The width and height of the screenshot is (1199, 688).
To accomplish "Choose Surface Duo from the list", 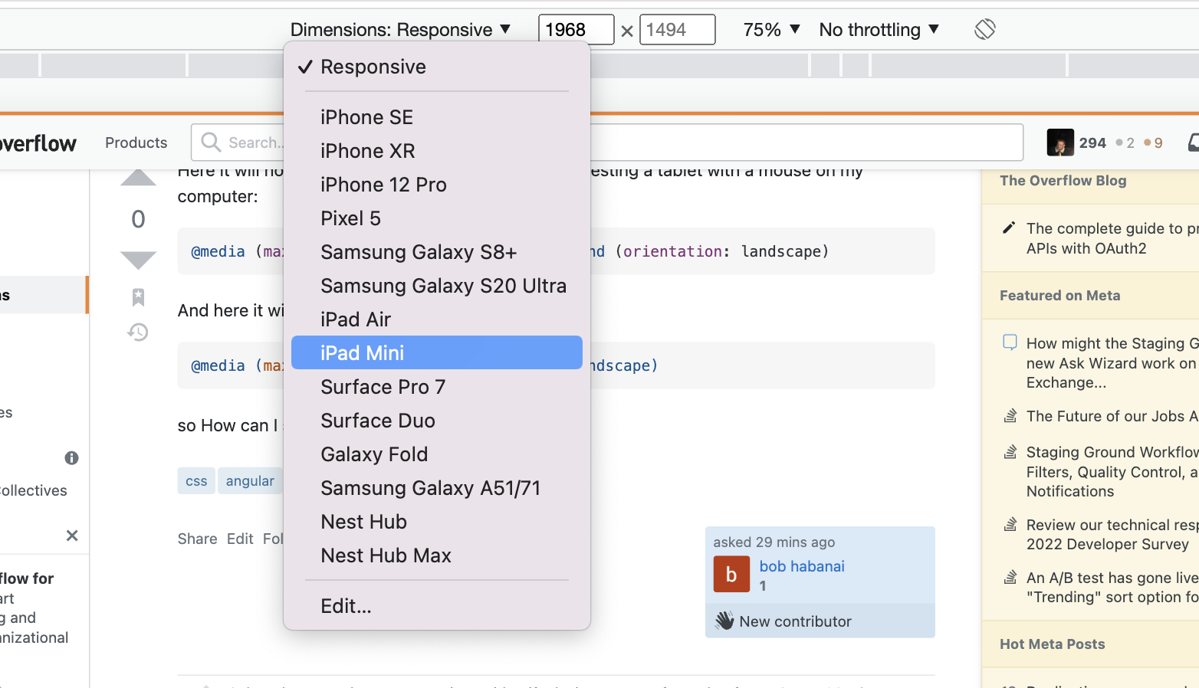I will pyautogui.click(x=437, y=421).
